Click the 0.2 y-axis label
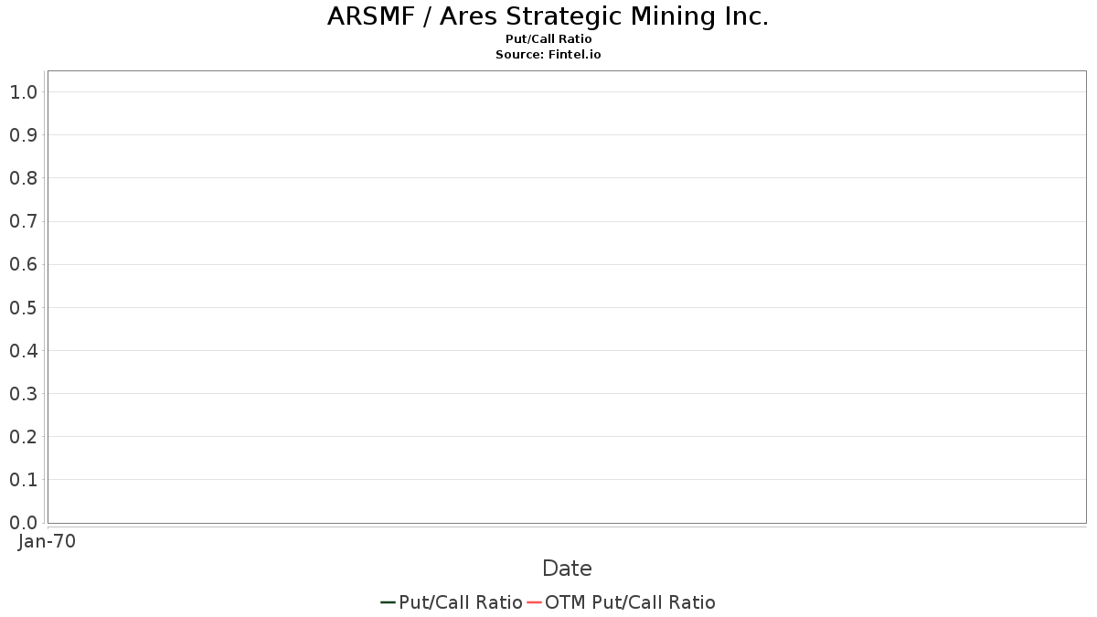The width and height of the screenshot is (1097, 617). pyautogui.click(x=24, y=437)
